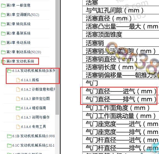
Task: Select 6.1A 发动机机械系统(B系列) node
Action: click(x=34, y=71)
